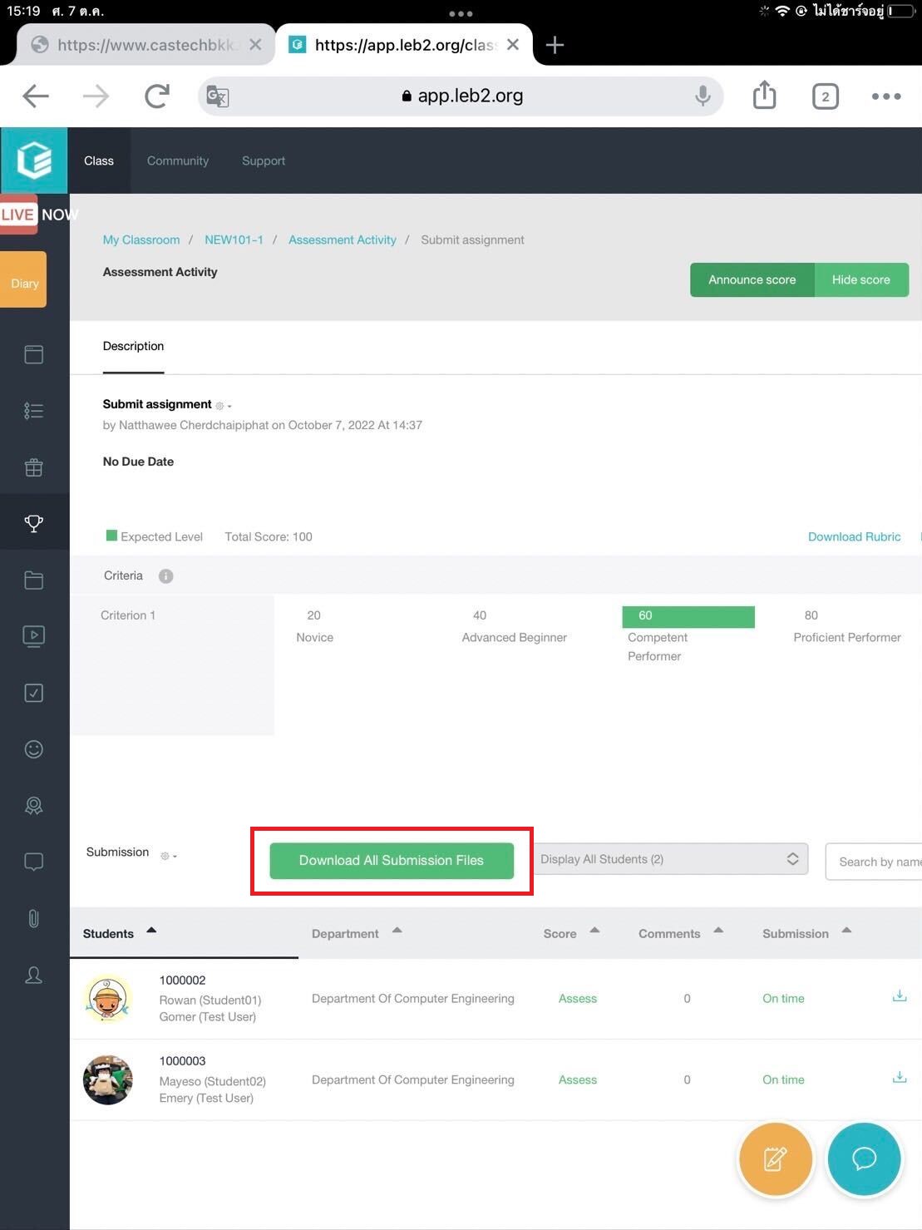Open the smiley face sidebar icon
Image resolution: width=922 pixels, height=1230 pixels.
click(x=34, y=749)
